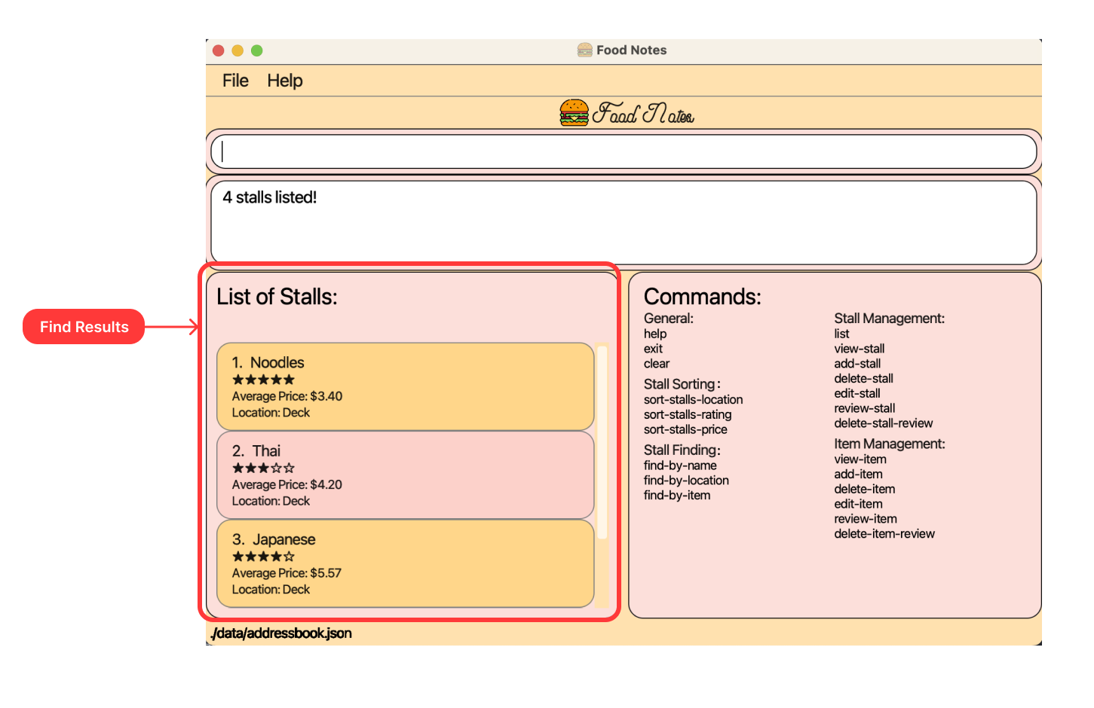This screenshot has width=1094, height=708.
Task: Click 'delete-stall-review' command
Action: pos(883,423)
